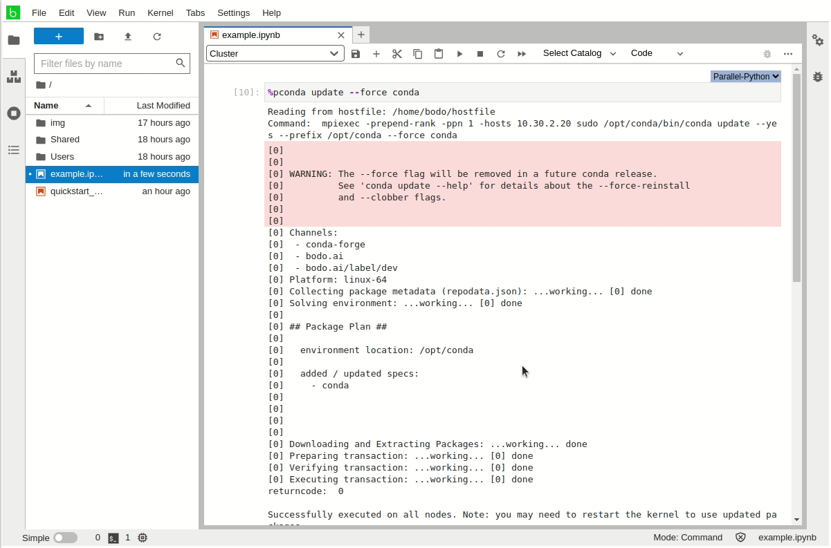Screen dimensions: 831x548
Task: Open the Cluster dropdown
Action: (275, 54)
